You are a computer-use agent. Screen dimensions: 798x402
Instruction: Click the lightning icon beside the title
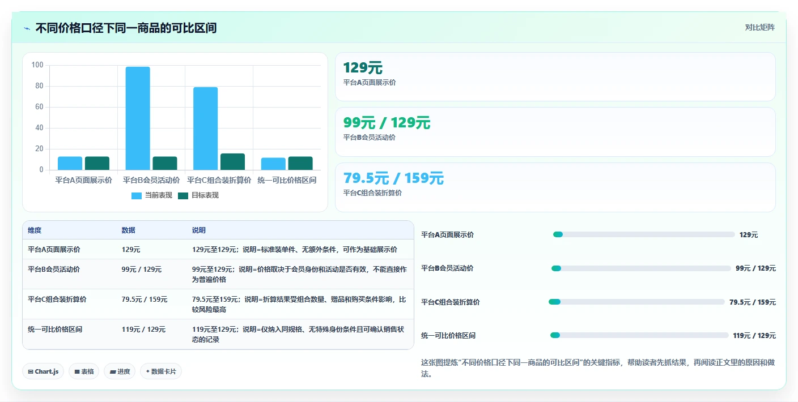(x=27, y=28)
